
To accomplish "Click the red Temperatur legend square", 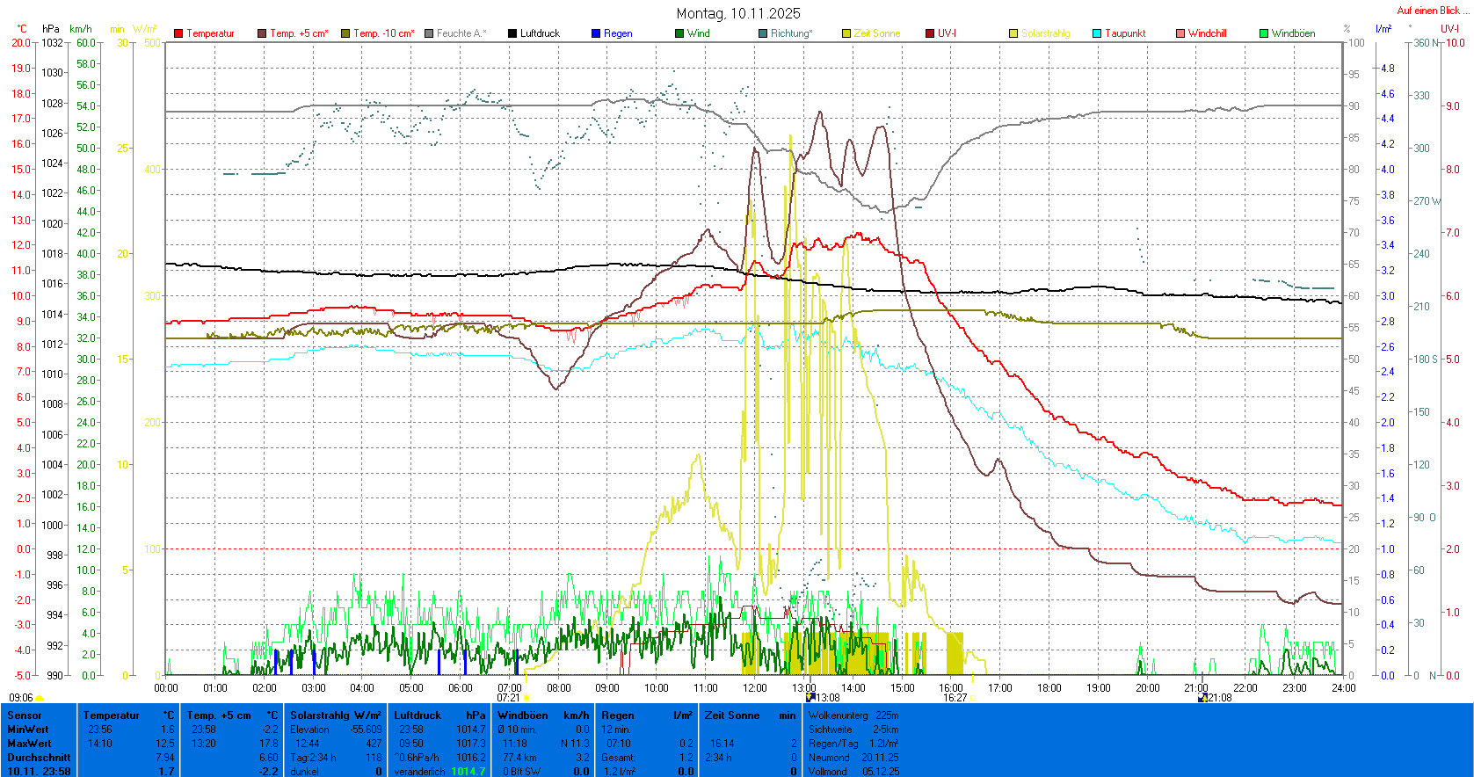I will (x=178, y=33).
